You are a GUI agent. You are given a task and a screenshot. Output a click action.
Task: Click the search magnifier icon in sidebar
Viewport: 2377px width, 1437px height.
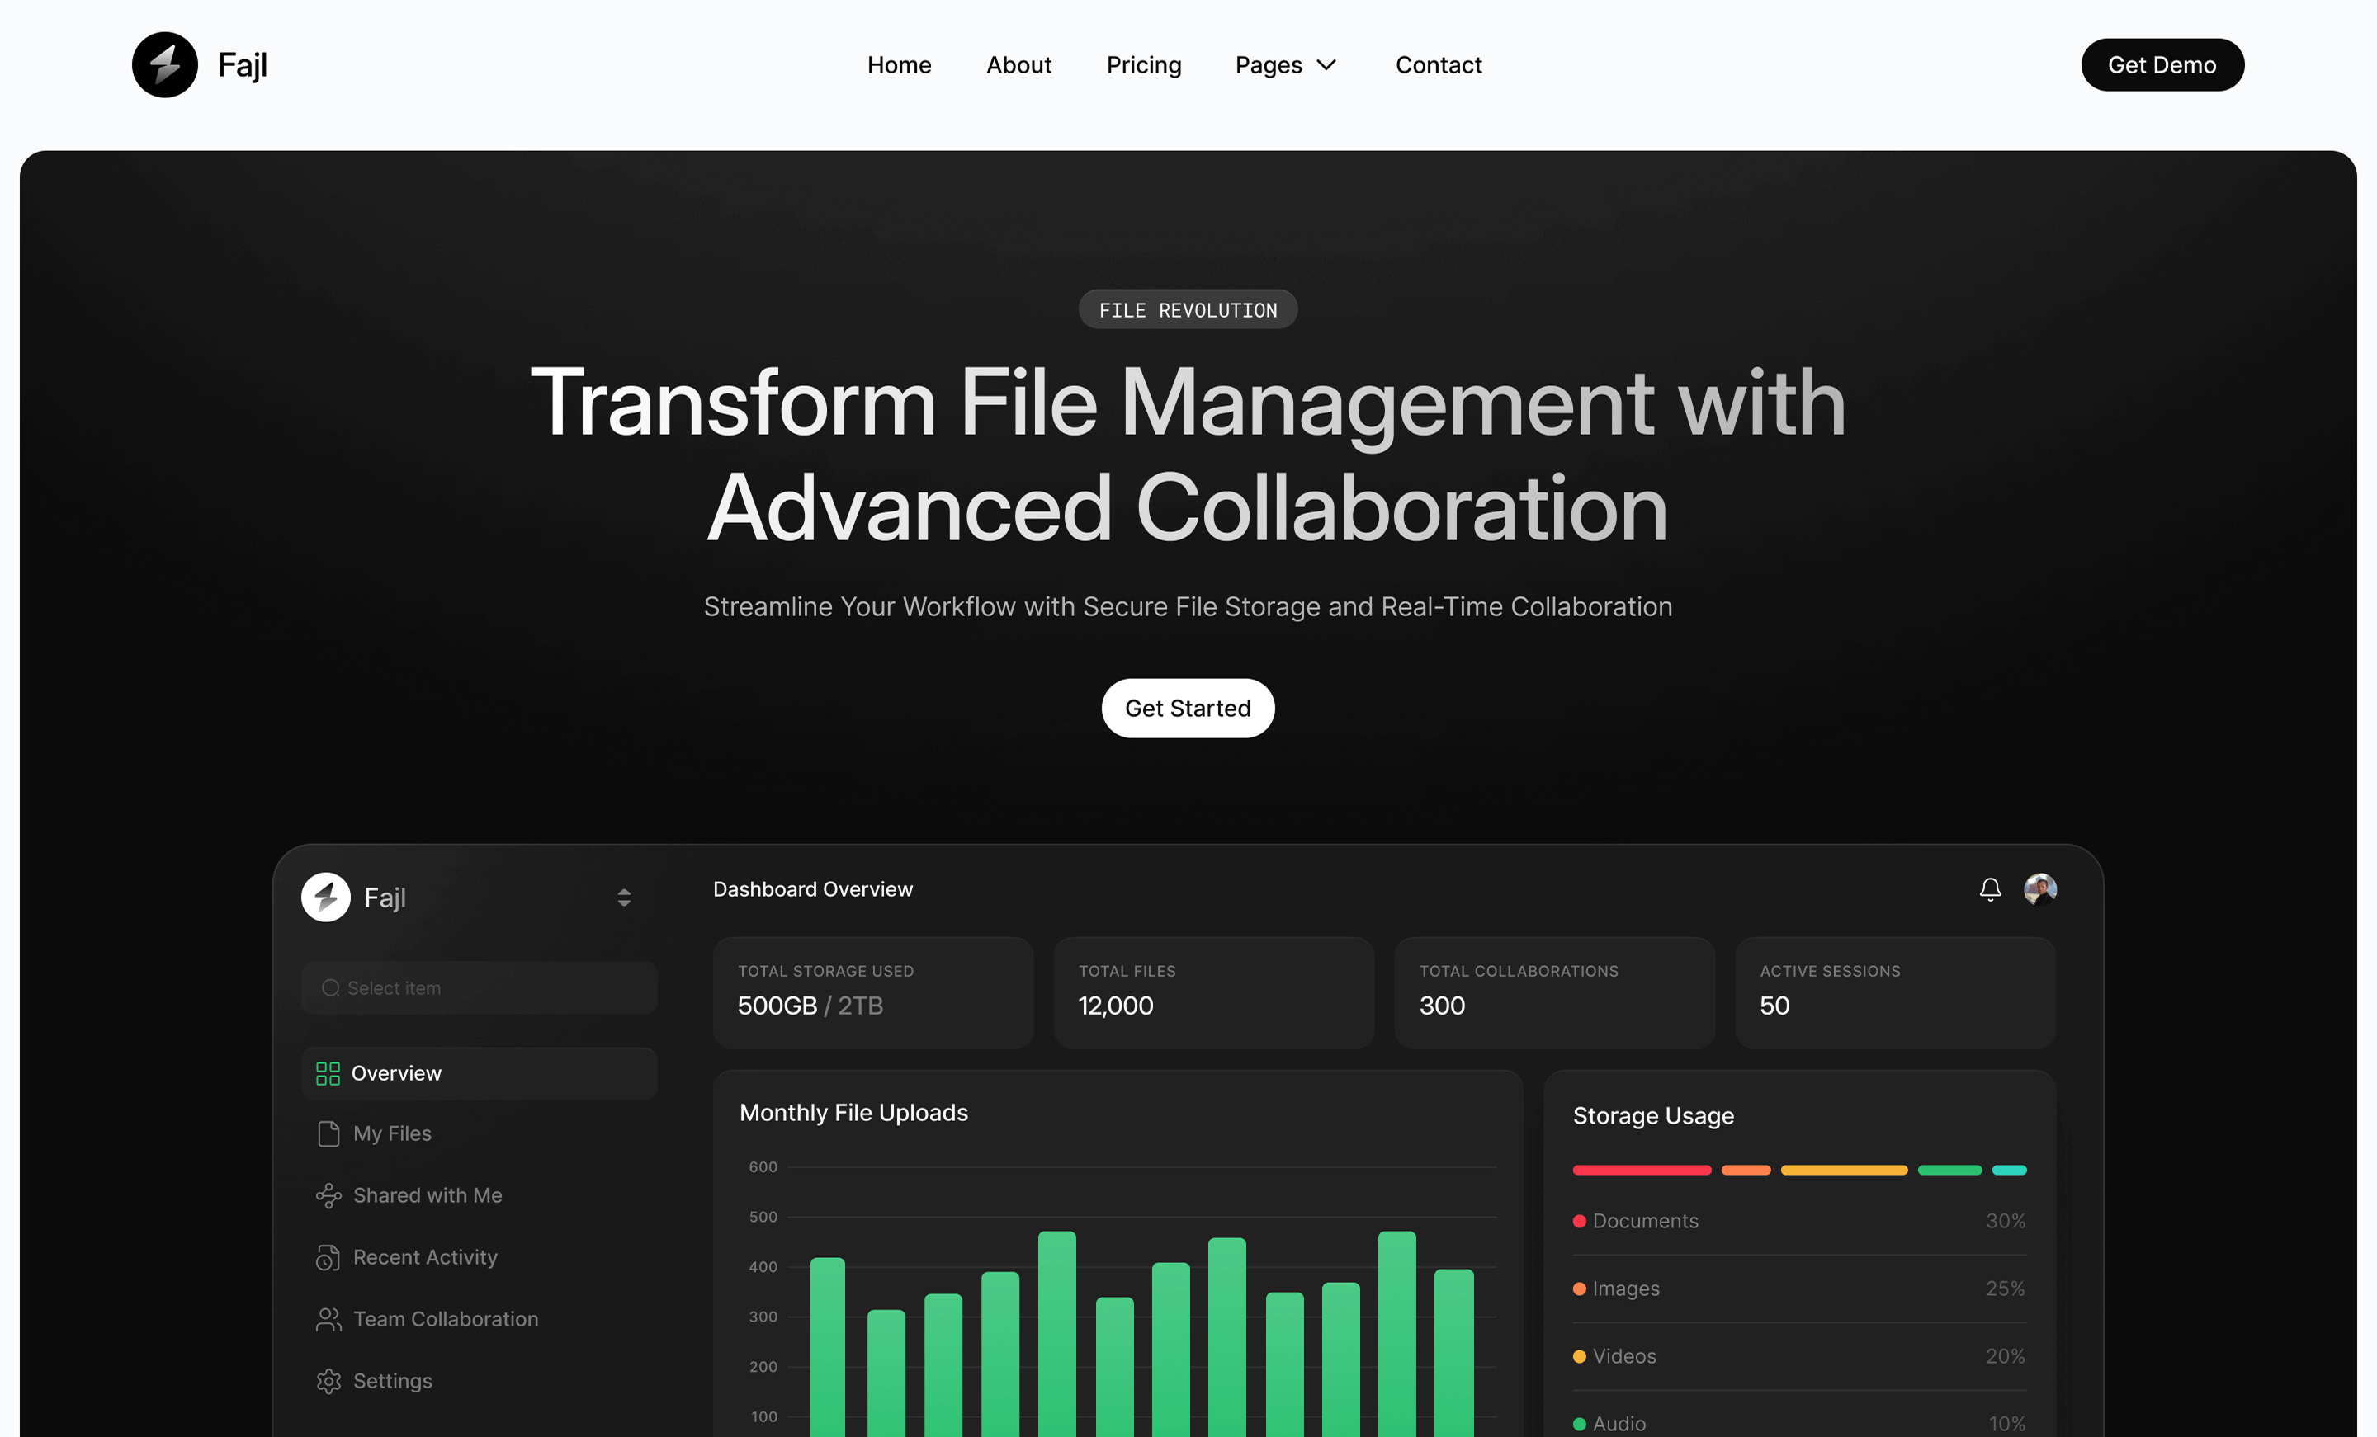click(x=331, y=987)
